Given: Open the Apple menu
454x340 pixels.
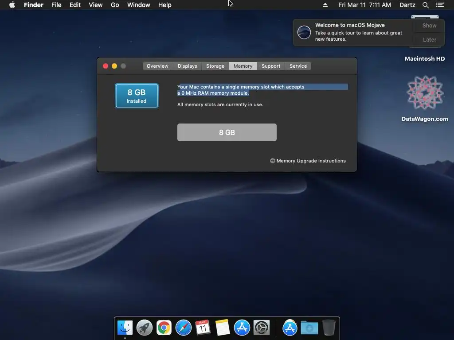Looking at the screenshot, I should click(x=12, y=5).
